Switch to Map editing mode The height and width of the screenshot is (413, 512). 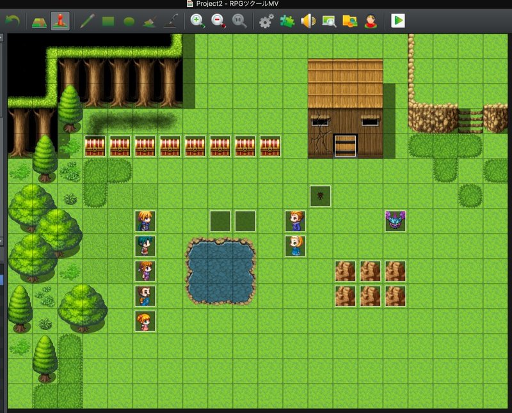(39, 22)
